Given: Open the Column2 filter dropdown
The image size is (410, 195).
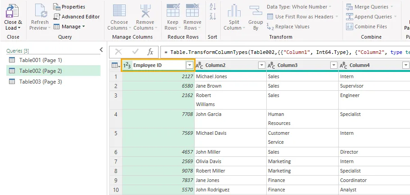Looking at the screenshot, I should click(262, 66).
